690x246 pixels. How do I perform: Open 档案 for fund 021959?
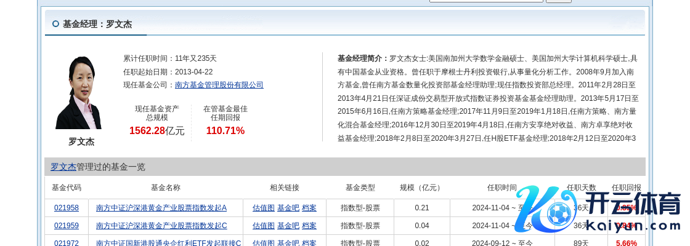[309, 226]
